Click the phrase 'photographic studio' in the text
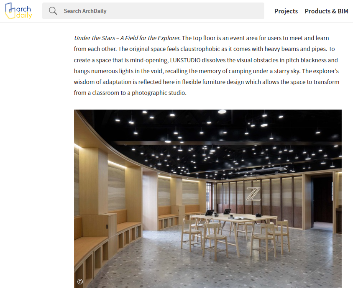 [159, 93]
